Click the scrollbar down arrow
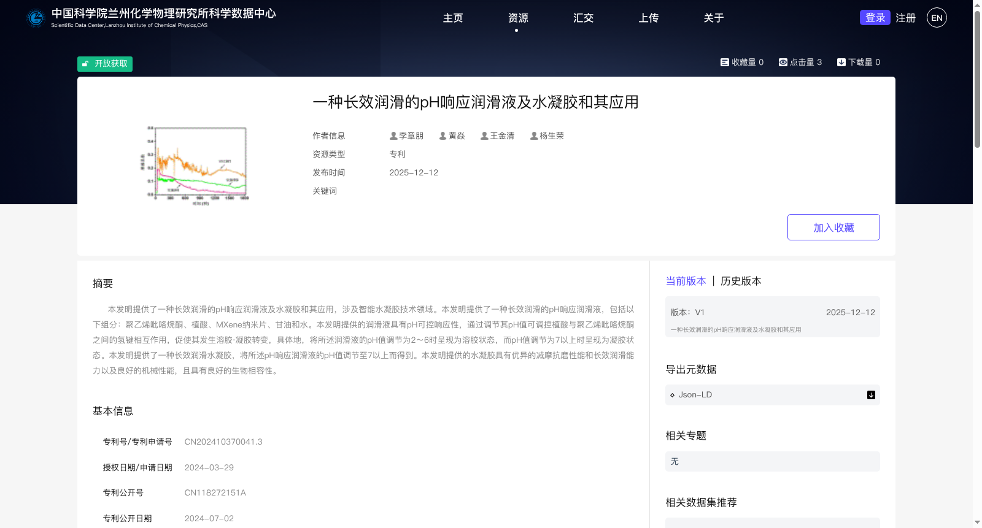Screen dimensions: 982x528 tap(977, 522)
